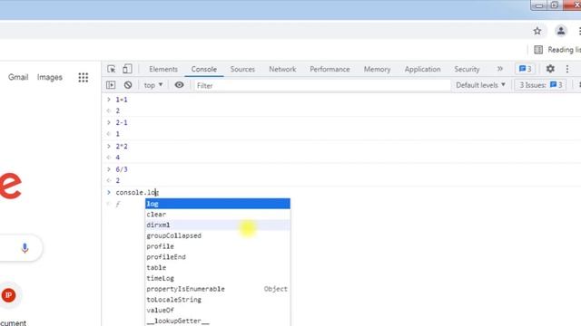Image resolution: width=581 pixels, height=326 pixels.
Task: Open the issues counter badge in tab bar
Action: point(525,69)
